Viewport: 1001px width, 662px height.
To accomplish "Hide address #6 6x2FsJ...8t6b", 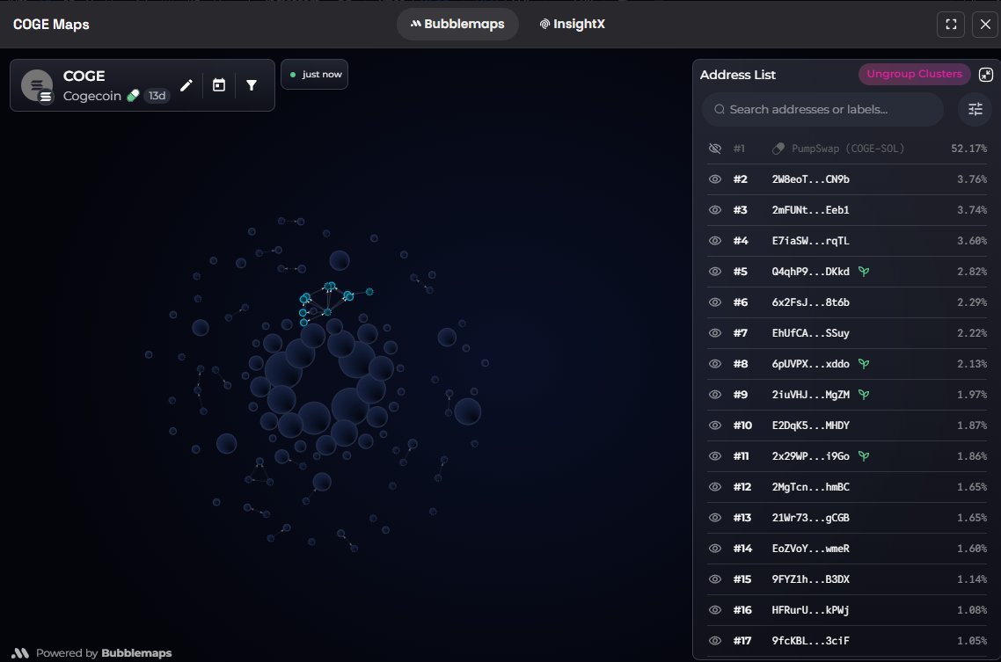I will pos(715,302).
